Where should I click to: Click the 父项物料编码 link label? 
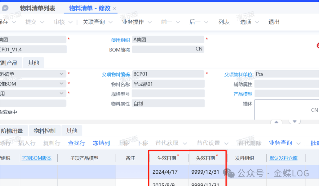point(116,75)
